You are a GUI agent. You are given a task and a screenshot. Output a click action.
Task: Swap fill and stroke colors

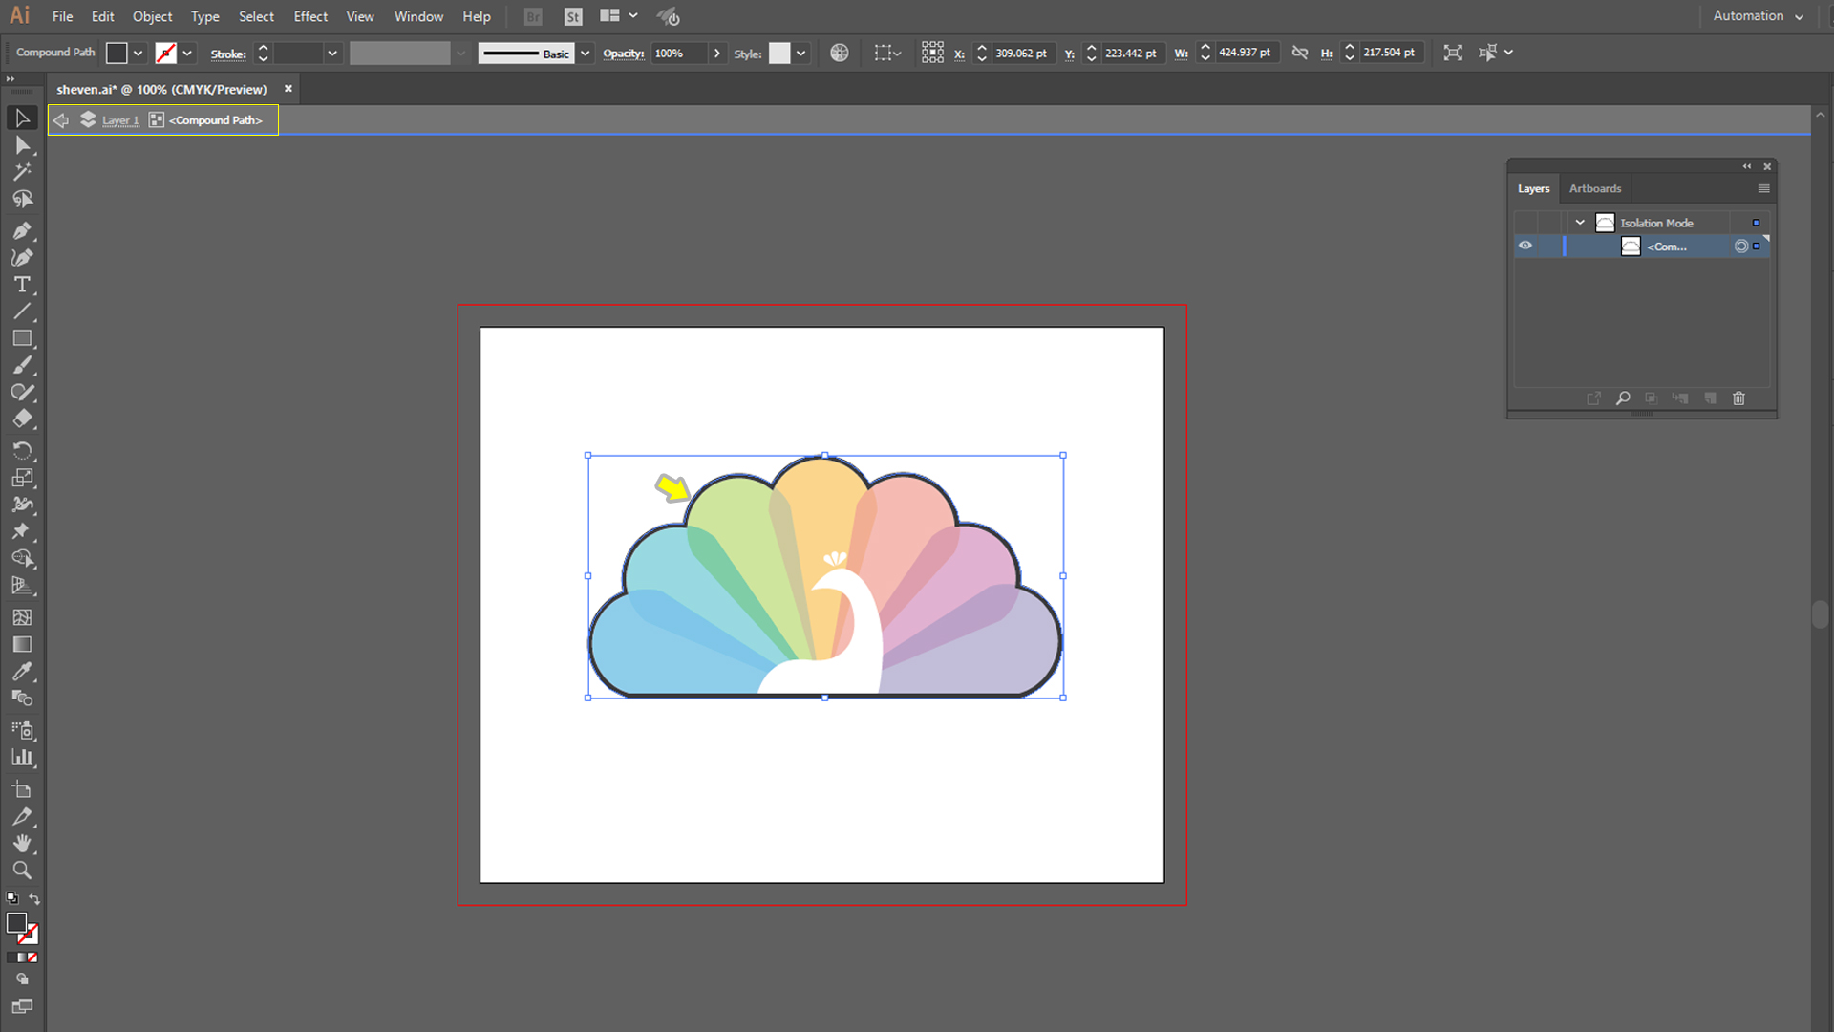34,899
